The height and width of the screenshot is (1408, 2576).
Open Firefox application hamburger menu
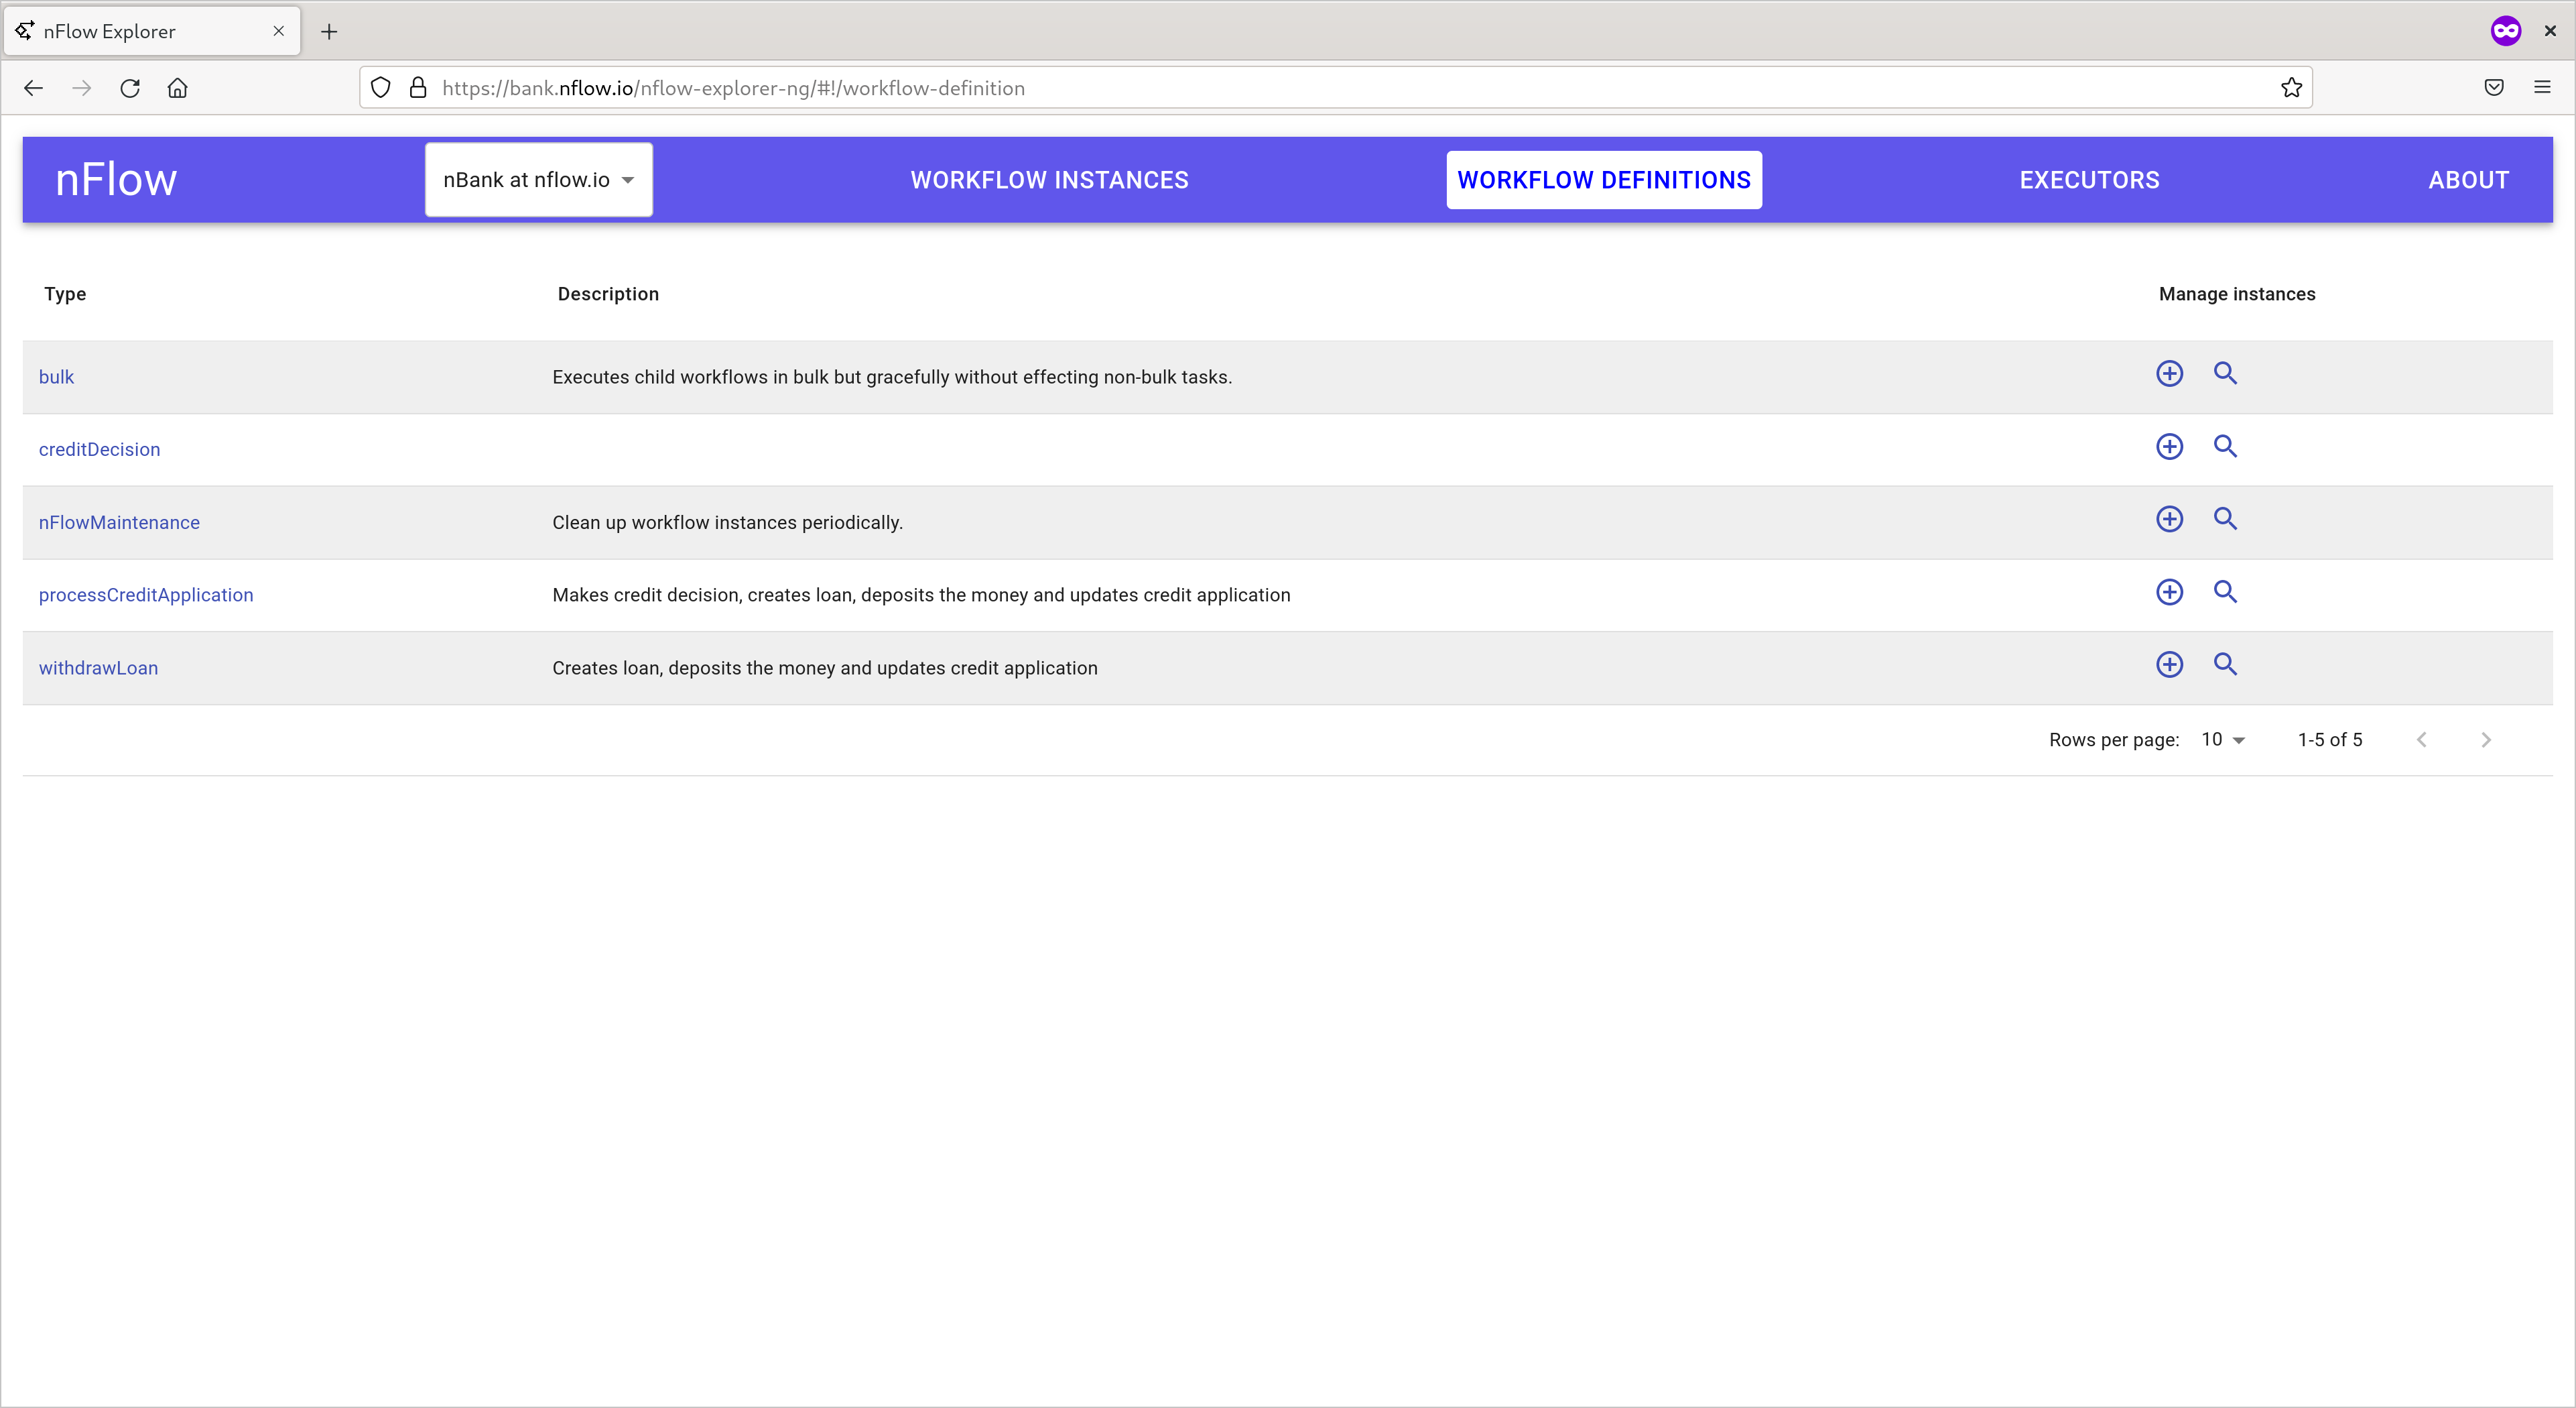(x=2541, y=88)
